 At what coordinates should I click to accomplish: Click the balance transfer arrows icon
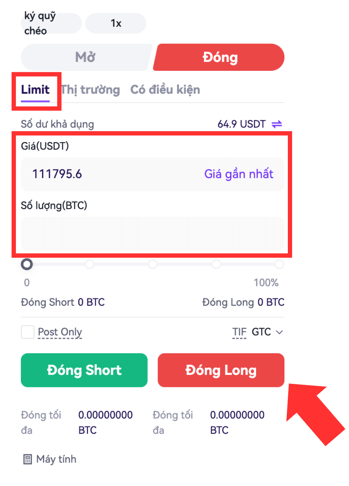[277, 124]
